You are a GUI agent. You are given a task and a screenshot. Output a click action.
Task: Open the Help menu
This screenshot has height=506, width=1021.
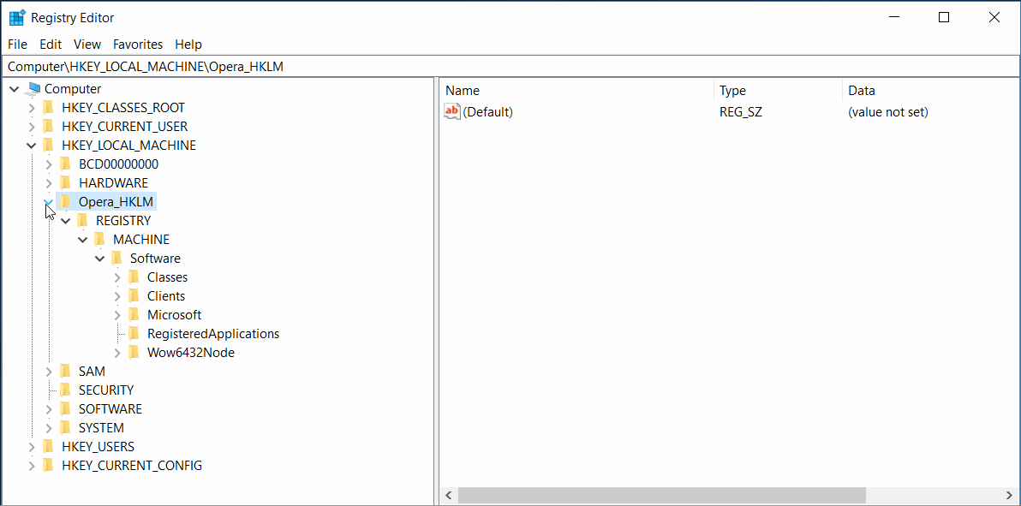point(188,45)
